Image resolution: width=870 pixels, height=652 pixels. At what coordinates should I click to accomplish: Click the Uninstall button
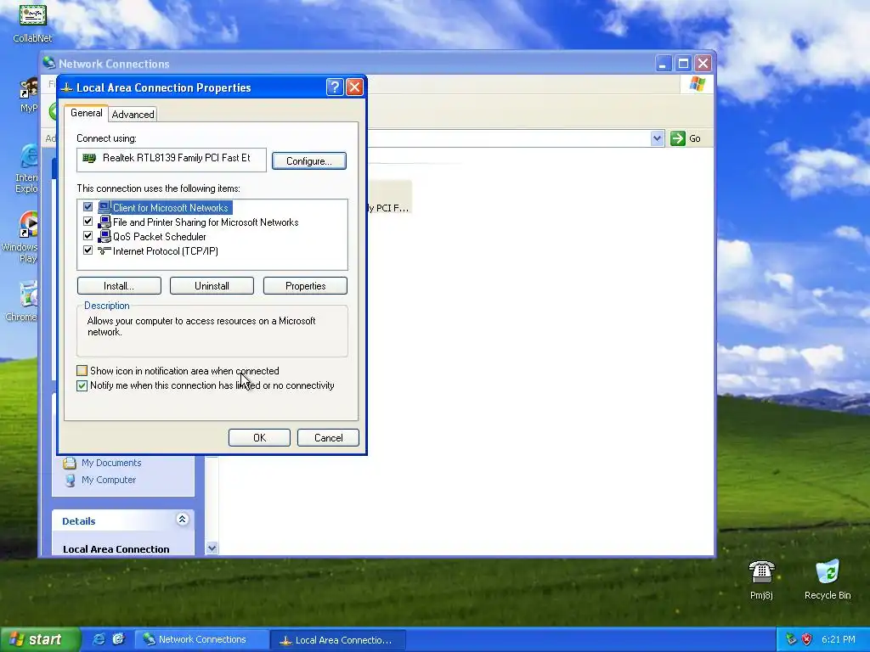(212, 286)
